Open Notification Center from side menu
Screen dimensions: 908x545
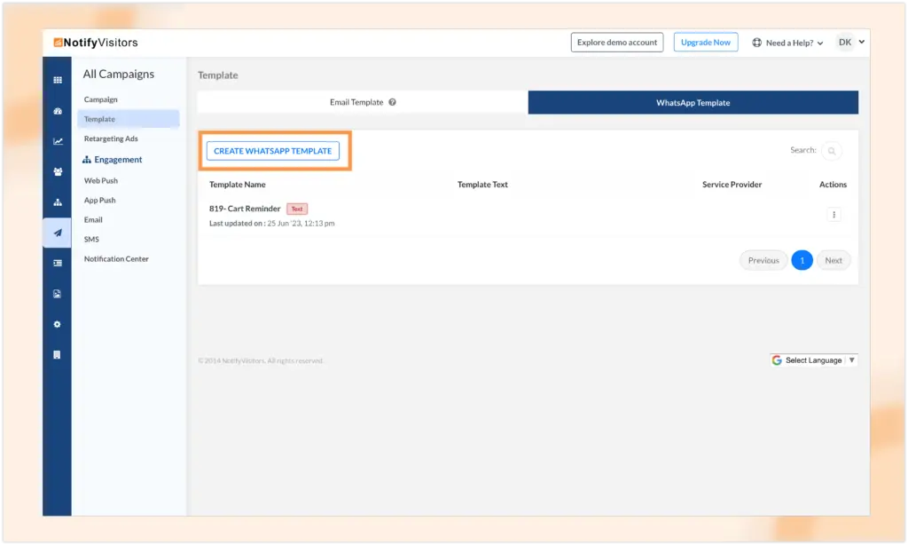pyautogui.click(x=116, y=259)
